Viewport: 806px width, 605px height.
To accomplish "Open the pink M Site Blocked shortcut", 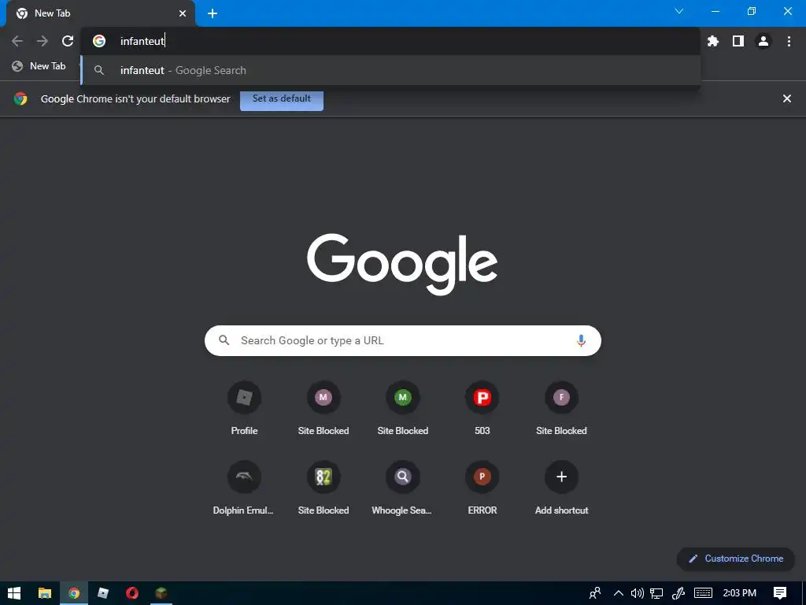I will pyautogui.click(x=324, y=409).
